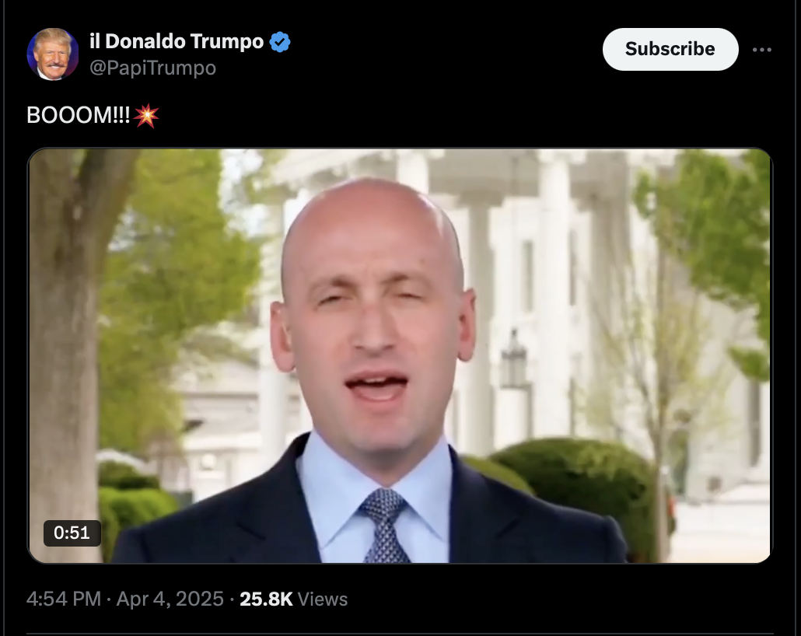Click the Views label beside 25.8K

322,599
